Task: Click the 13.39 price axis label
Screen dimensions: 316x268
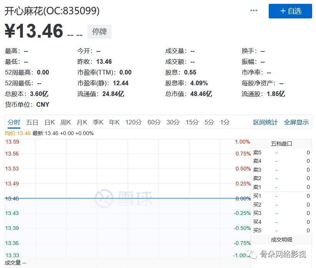Action: coord(12,228)
